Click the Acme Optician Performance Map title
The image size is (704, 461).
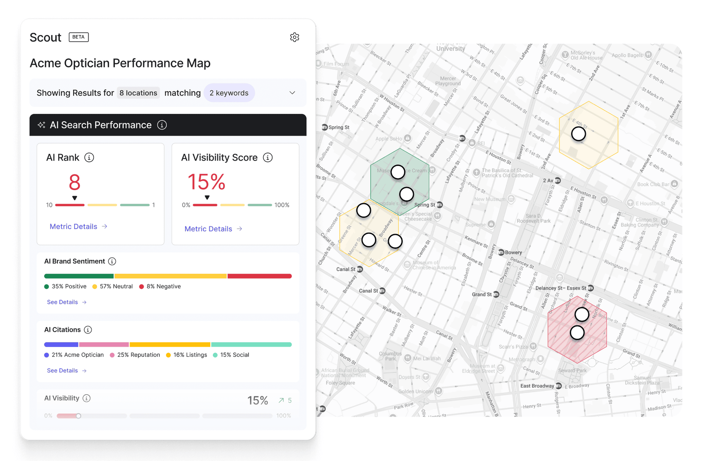[x=120, y=63]
